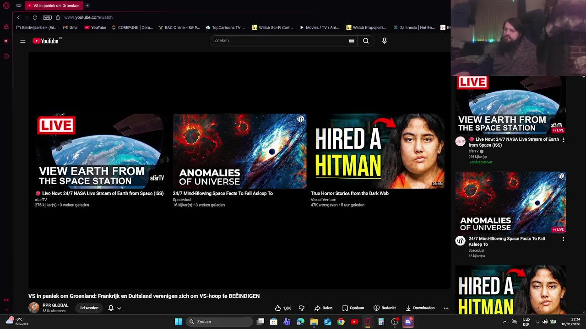This screenshot has width=586, height=329.
Task: Like the video with 1,6K likes
Action: click(283, 308)
